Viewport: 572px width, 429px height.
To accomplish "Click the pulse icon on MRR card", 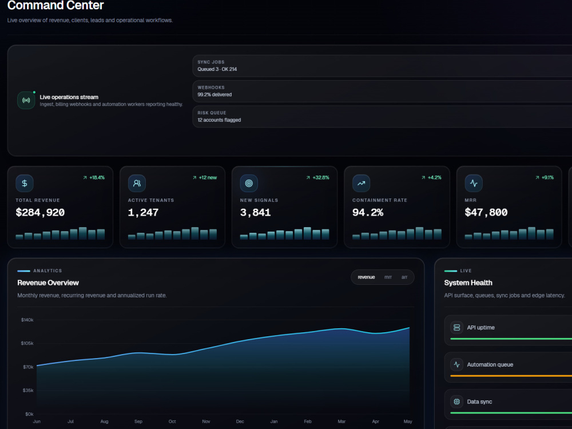I will tap(474, 183).
